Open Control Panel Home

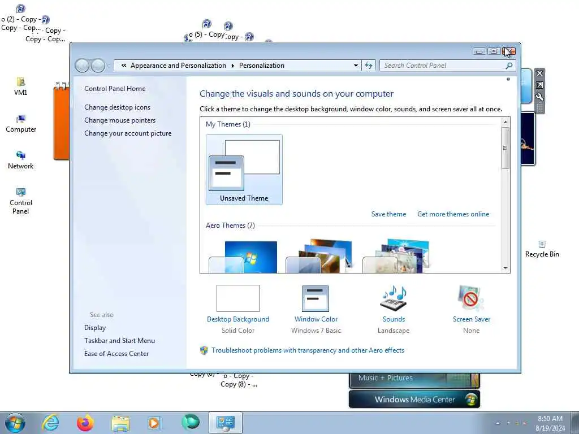[115, 89]
